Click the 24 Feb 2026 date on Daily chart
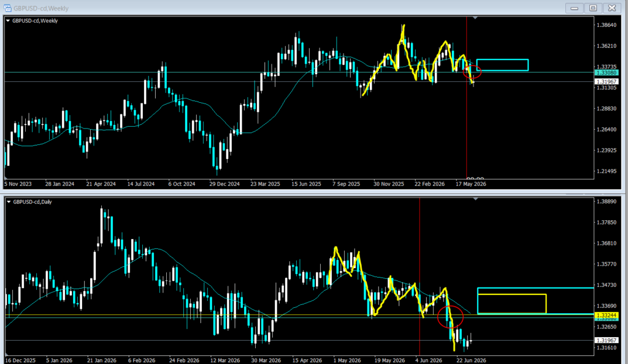628x364 pixels. tap(184, 360)
